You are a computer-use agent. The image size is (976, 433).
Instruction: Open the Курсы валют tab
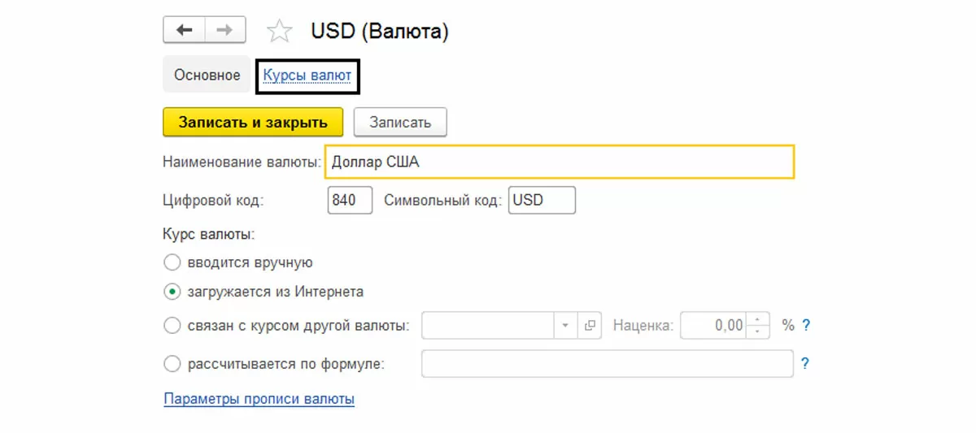pos(307,76)
